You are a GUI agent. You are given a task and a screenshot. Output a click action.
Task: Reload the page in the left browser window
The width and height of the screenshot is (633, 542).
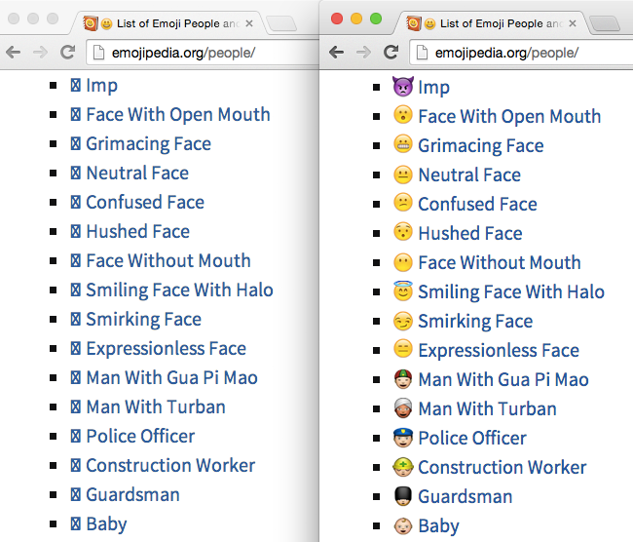(x=67, y=52)
